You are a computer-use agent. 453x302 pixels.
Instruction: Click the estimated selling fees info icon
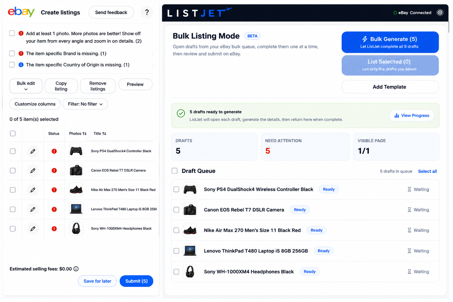[76, 269]
